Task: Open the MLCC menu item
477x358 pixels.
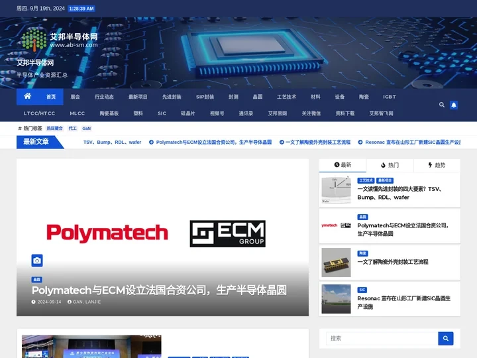Action: [x=78, y=113]
